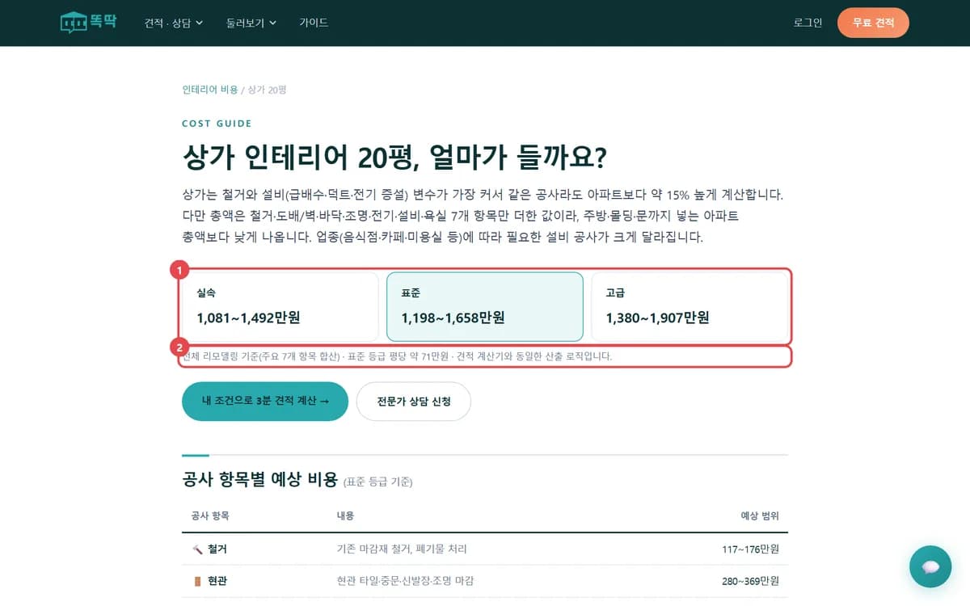The height and width of the screenshot is (606, 970).
Task: Click the 예상 범위 column header
Action: 760,516
